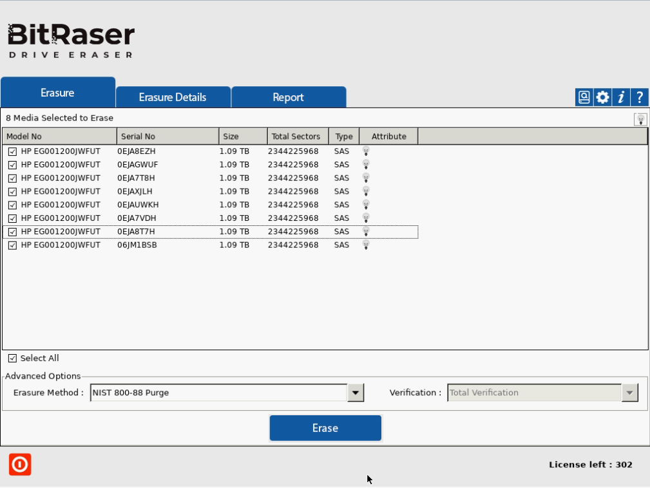The image size is (650, 488).
Task: Click attribute bulb icon for serial 0EJA8T7H
Action: 366,232
